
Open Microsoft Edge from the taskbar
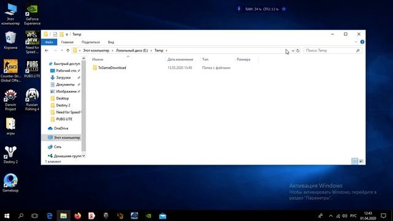(49, 215)
